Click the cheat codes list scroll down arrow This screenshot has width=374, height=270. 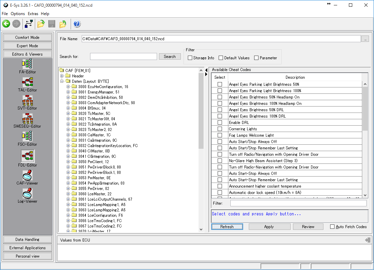(x=365, y=195)
